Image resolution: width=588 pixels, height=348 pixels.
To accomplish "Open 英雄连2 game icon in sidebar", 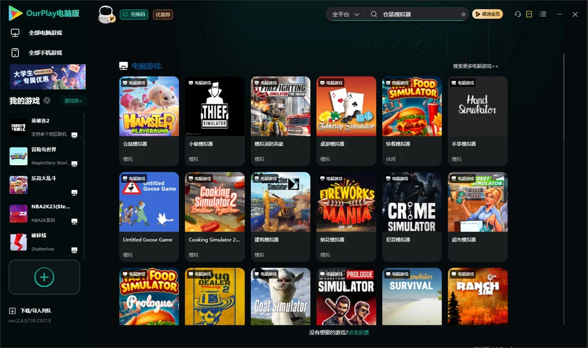I will (x=18, y=128).
